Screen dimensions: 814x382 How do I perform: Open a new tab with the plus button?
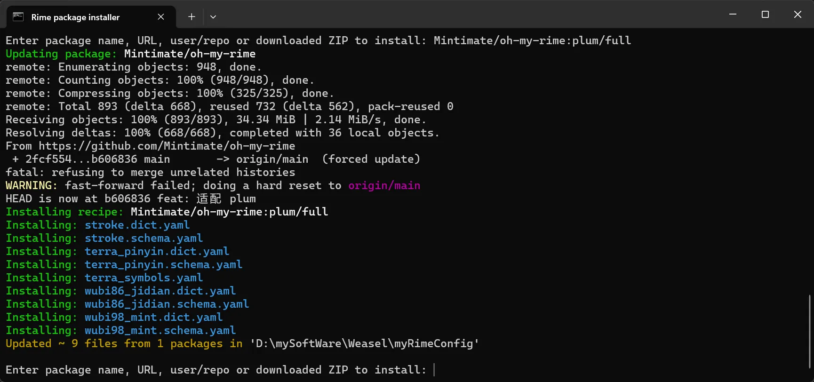point(192,17)
